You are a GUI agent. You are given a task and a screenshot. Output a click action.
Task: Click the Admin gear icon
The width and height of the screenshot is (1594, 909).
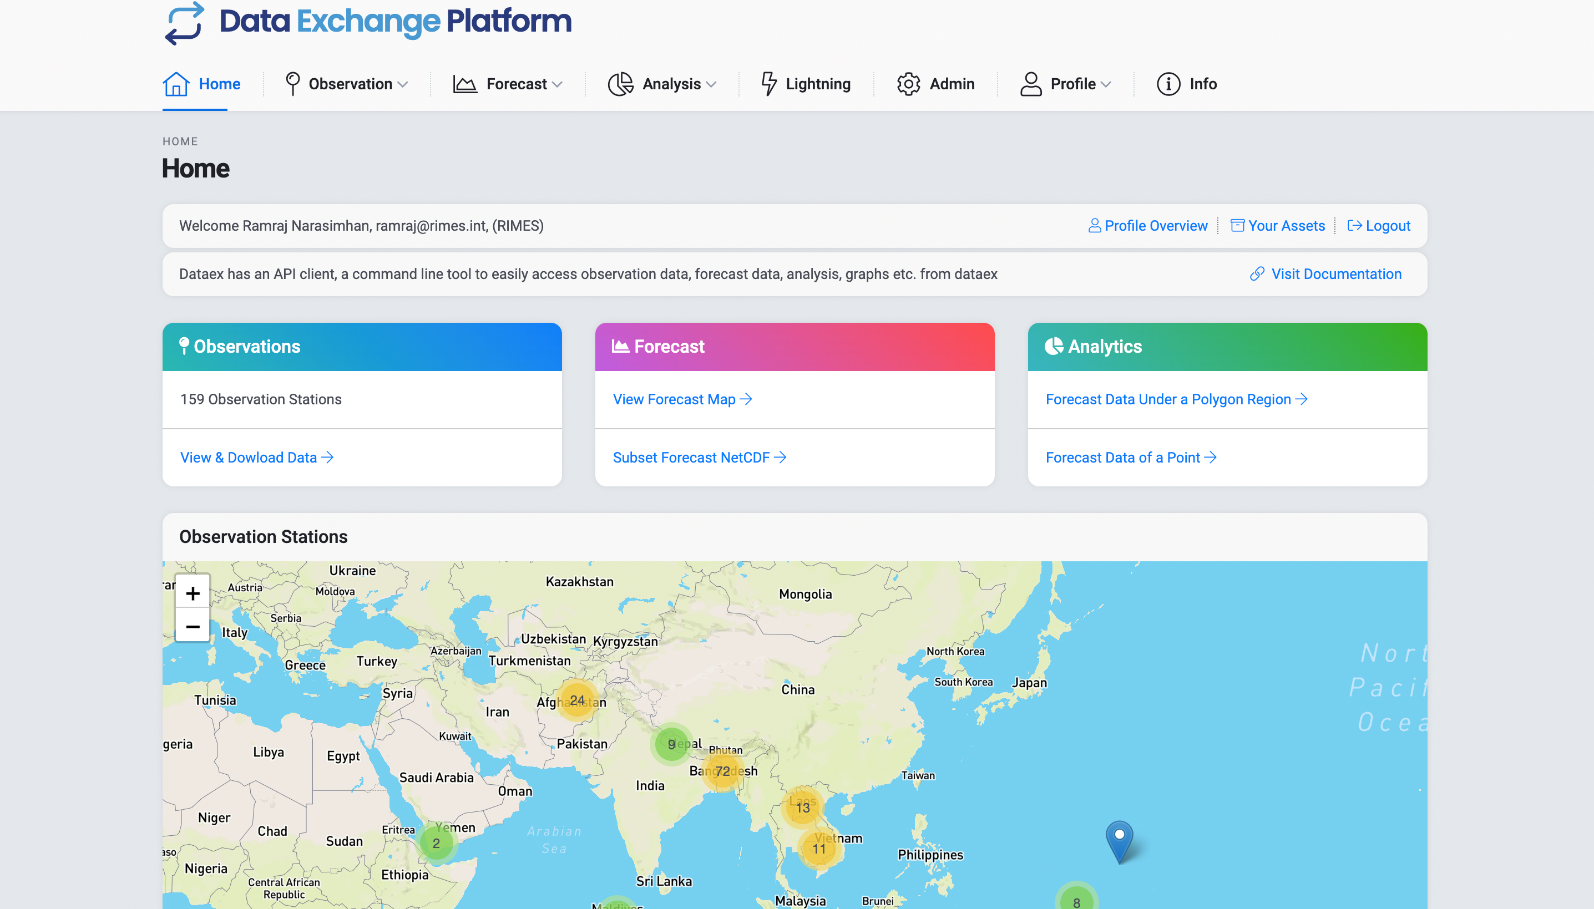pos(908,84)
